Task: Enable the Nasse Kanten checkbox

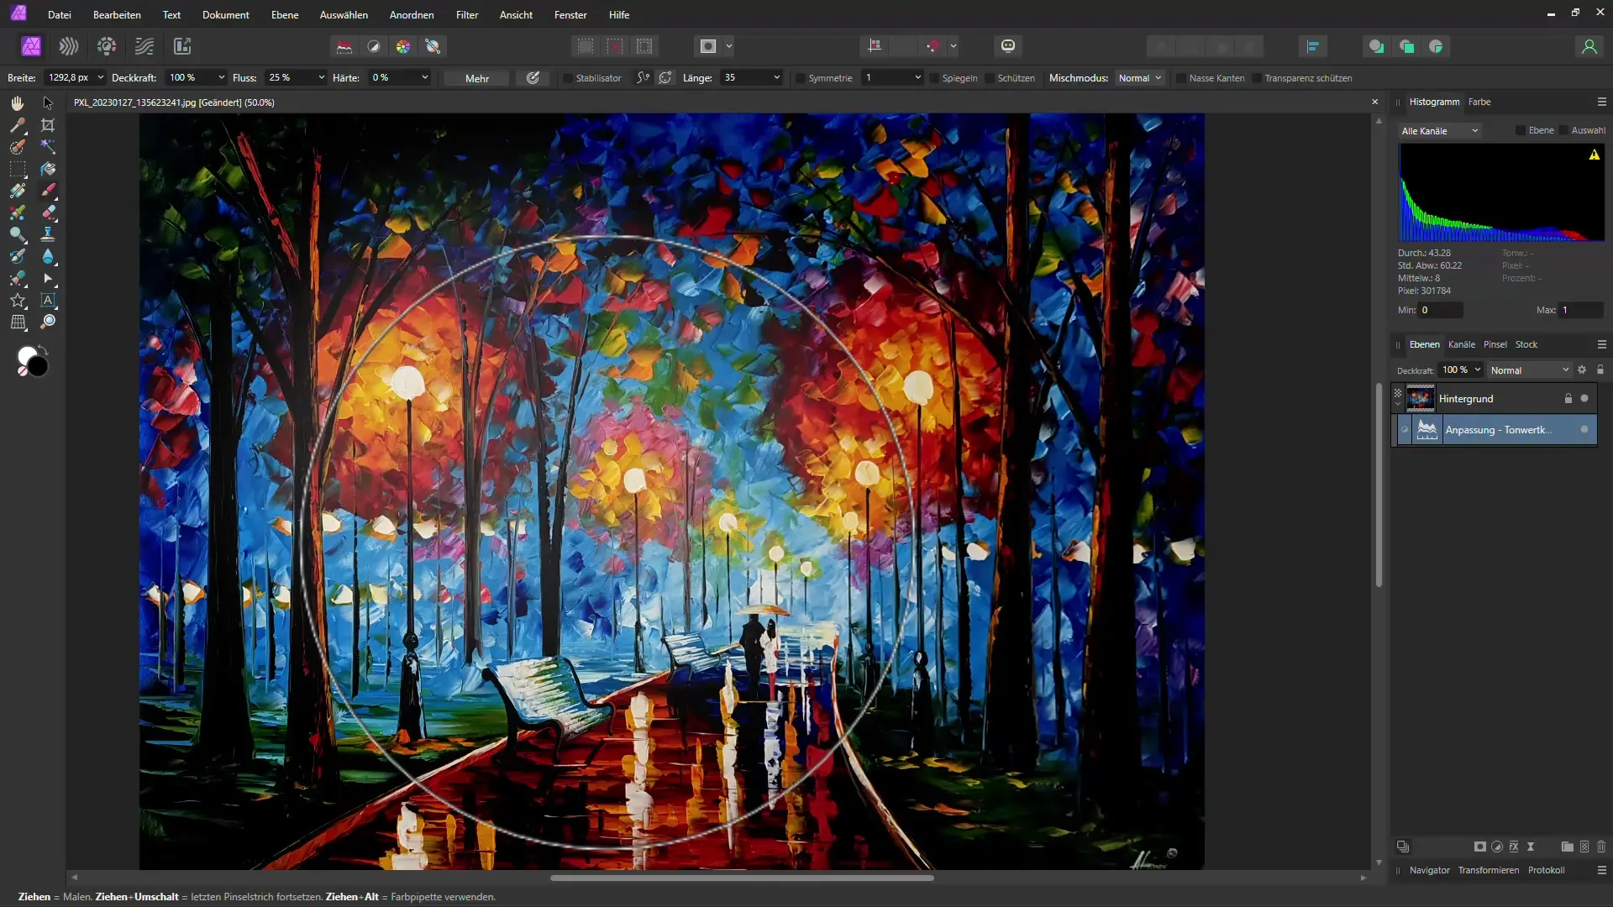Action: (x=1181, y=78)
